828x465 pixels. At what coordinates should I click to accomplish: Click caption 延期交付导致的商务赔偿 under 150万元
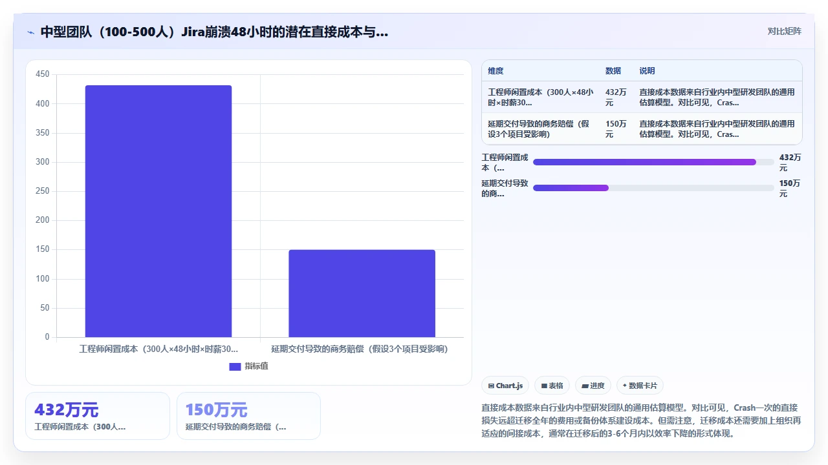[236, 427]
